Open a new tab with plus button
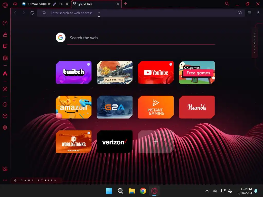Viewport: 263px width, 197px height. click(125, 4)
